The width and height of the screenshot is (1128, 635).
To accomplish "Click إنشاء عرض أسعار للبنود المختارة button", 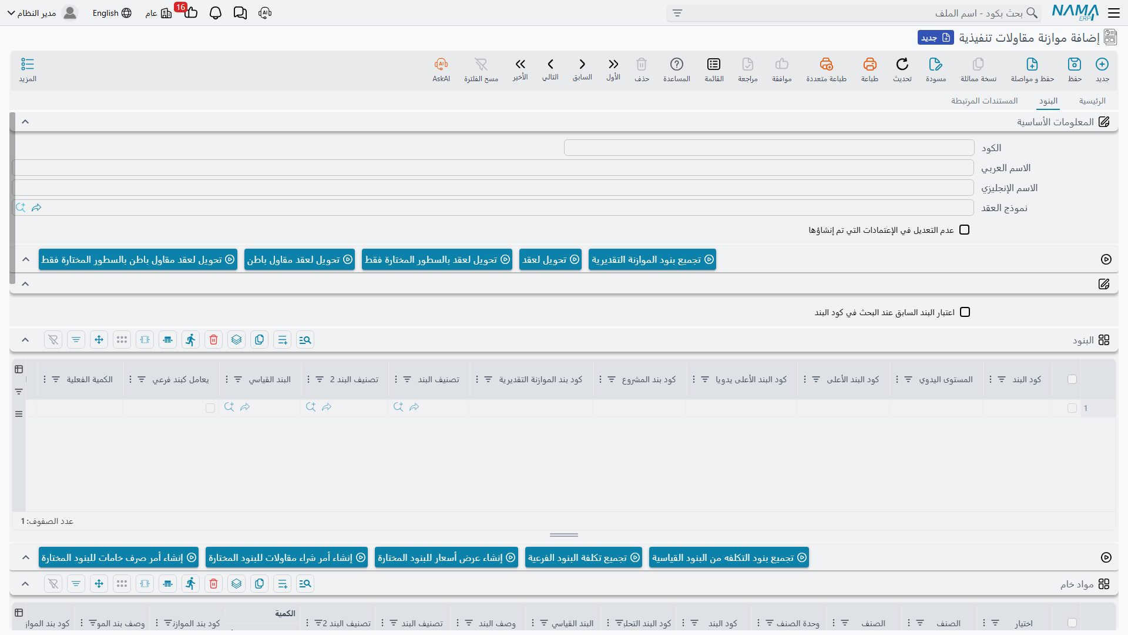I will (446, 557).
